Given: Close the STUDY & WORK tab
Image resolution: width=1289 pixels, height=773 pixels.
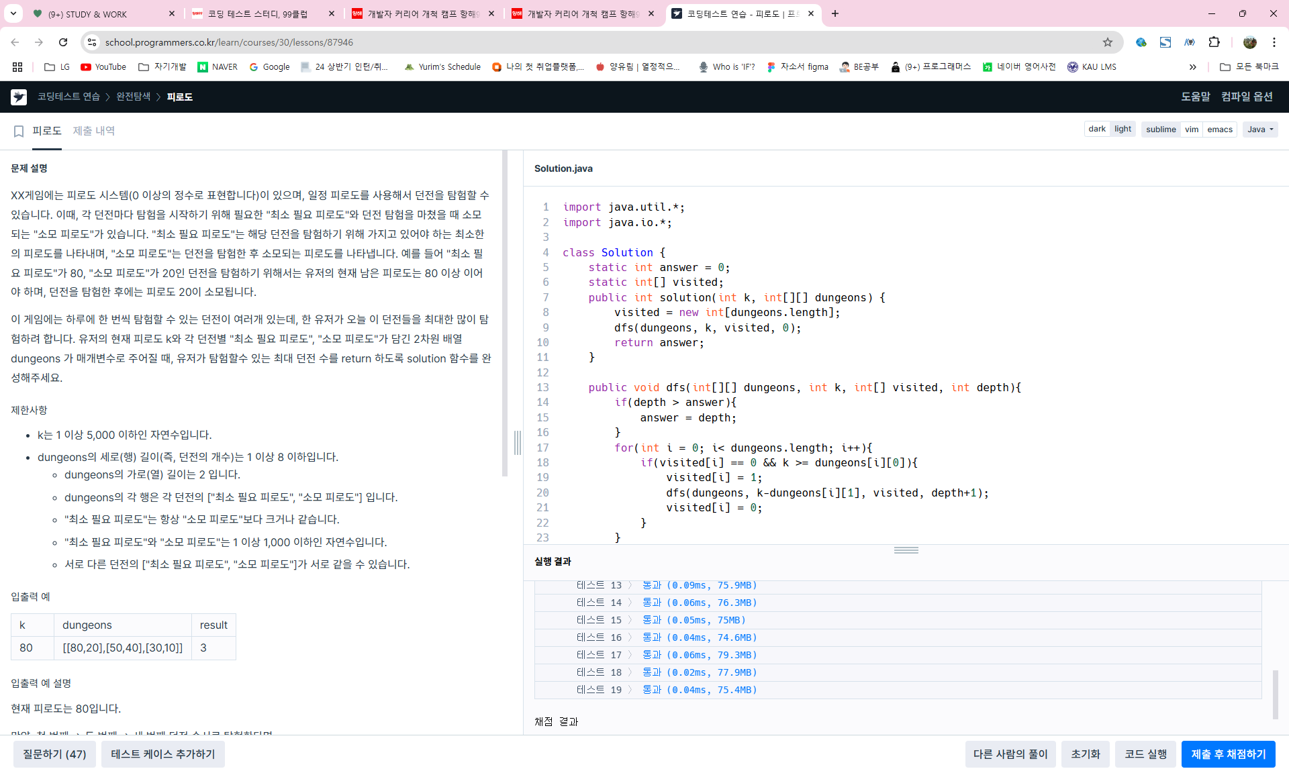Looking at the screenshot, I should 172,13.
